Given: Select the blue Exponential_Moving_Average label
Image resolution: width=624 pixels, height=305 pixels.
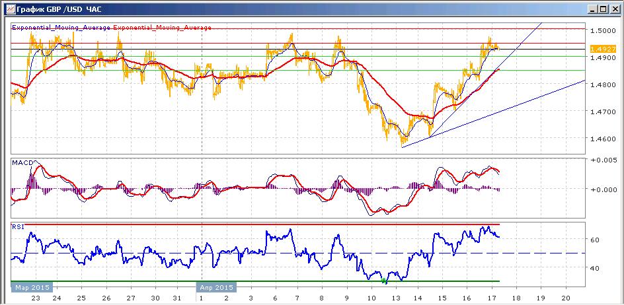Looking at the screenshot, I should point(61,28).
